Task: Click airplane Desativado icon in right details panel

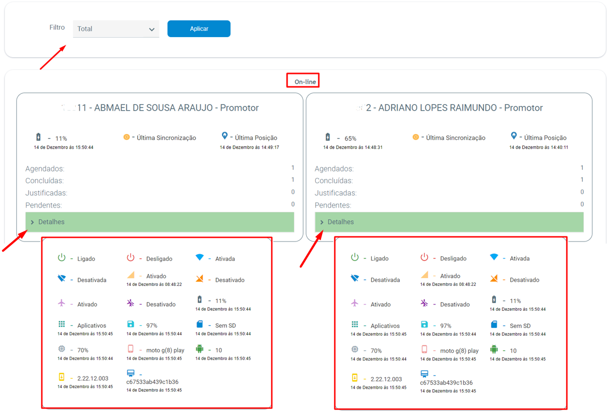Action: click(x=424, y=303)
